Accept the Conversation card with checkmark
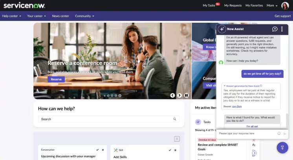Viewport: 293px width, 160px height. pyautogui.click(x=97, y=150)
